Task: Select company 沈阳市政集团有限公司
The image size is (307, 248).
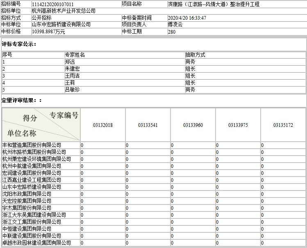Action: pos(27,194)
